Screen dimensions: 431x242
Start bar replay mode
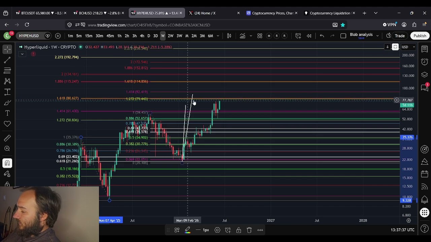(x=309, y=36)
